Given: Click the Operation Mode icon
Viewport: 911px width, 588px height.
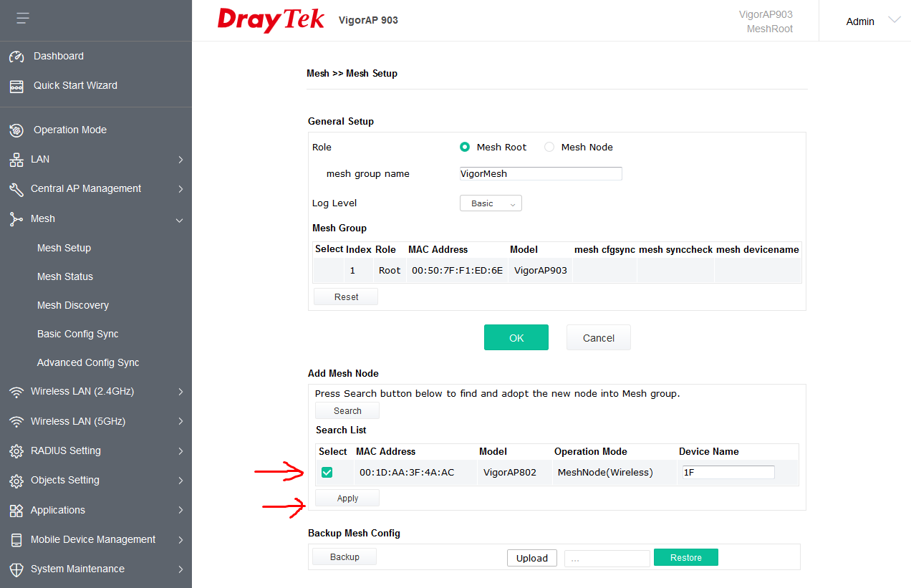Looking at the screenshot, I should [x=16, y=130].
